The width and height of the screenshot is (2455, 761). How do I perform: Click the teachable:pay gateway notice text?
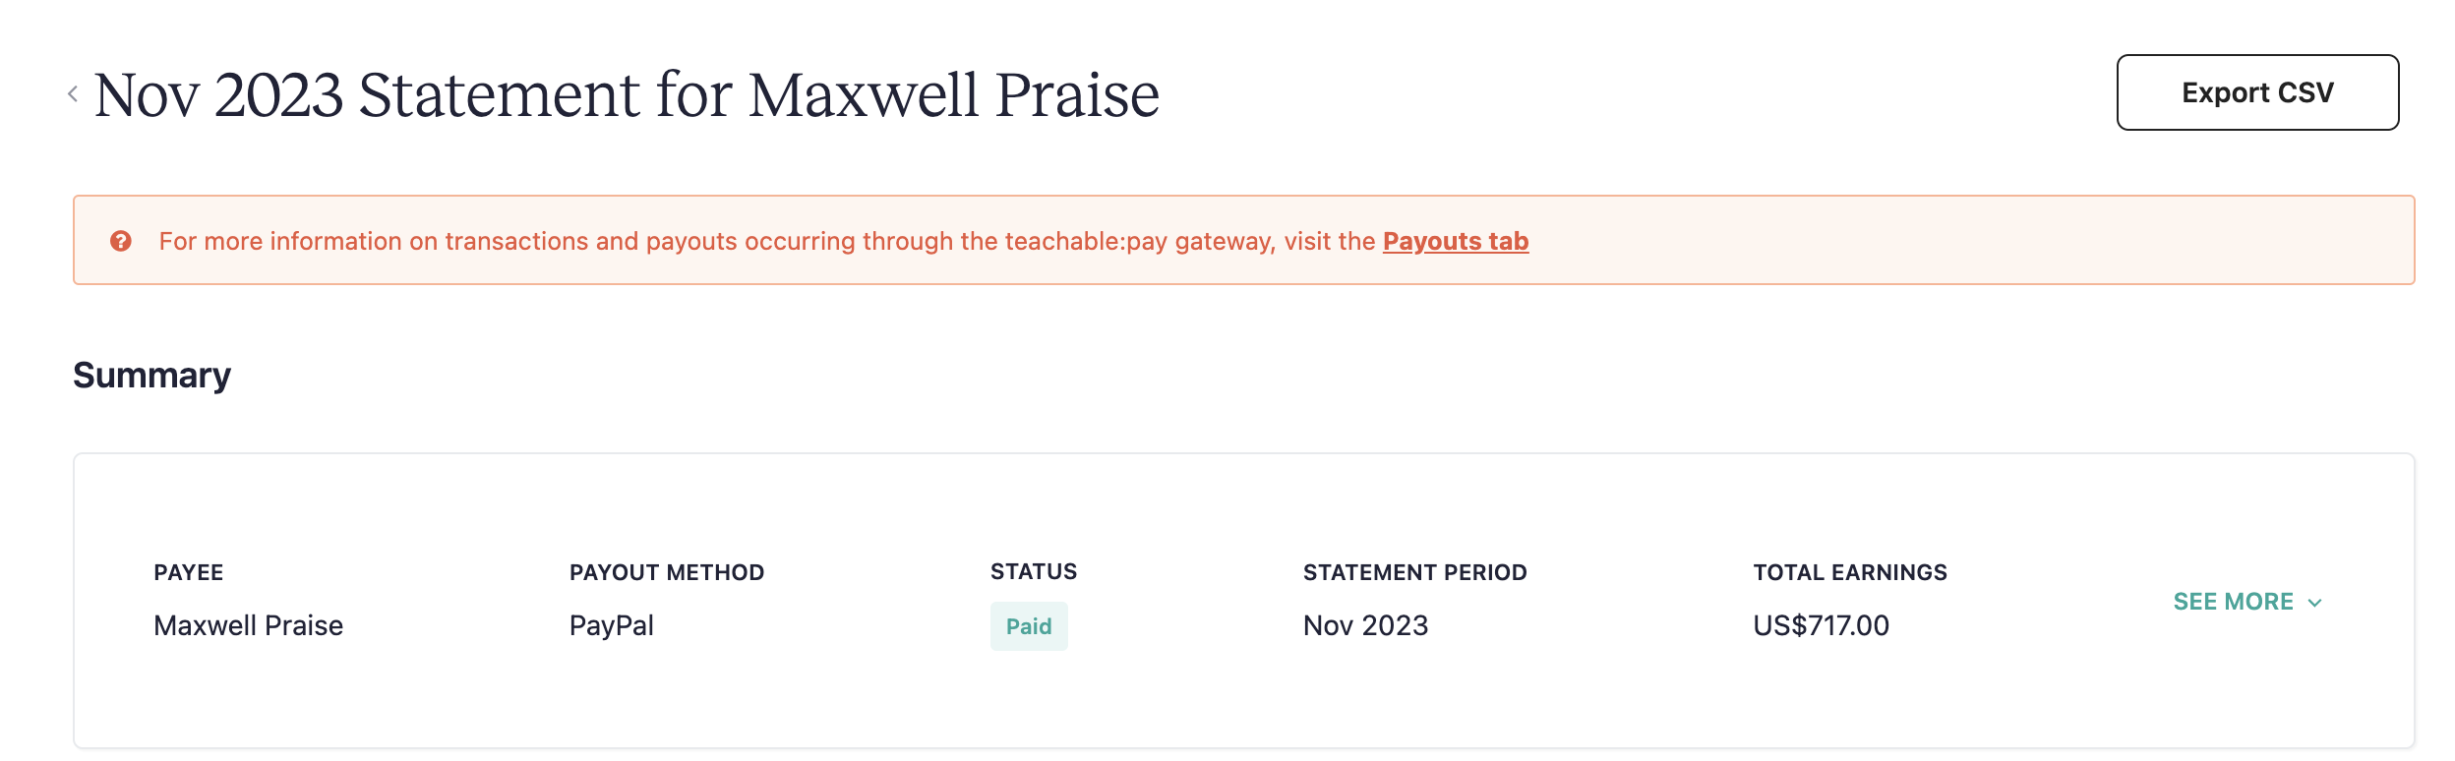tap(767, 241)
